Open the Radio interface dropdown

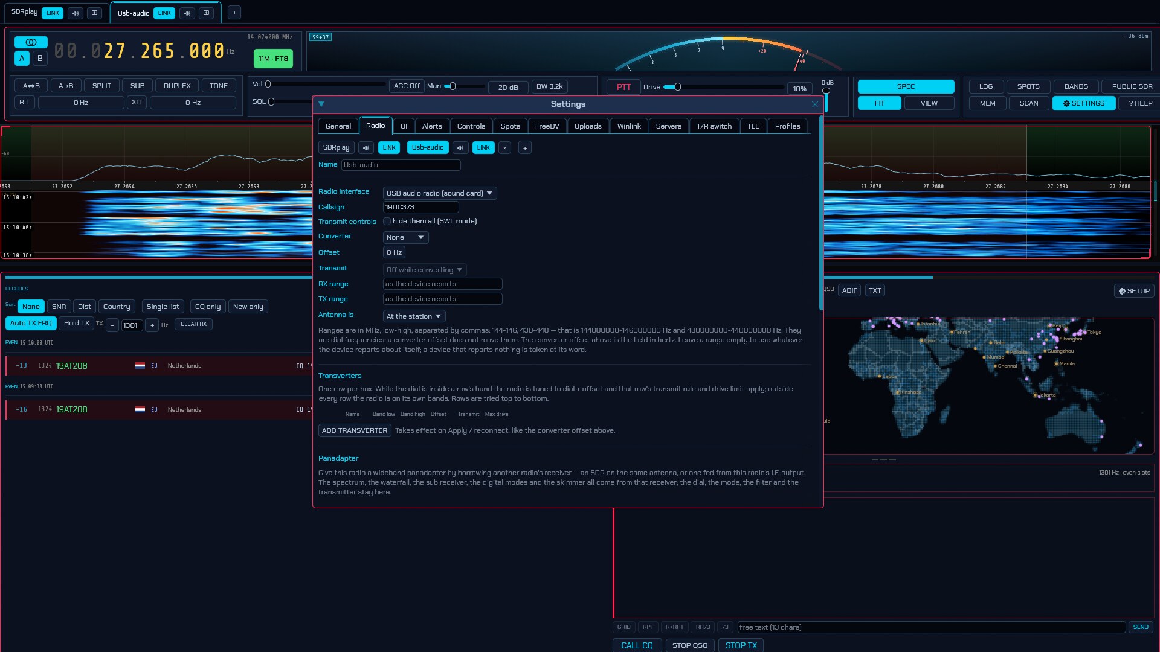tap(440, 193)
